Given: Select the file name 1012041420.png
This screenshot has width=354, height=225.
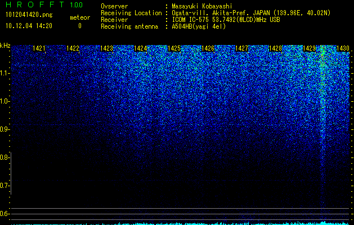Looking at the screenshot, I should point(29,15).
